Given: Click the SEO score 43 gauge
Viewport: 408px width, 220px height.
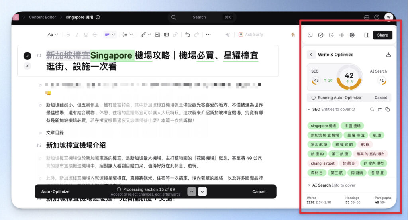Looking at the screenshot, I should 316,81.
